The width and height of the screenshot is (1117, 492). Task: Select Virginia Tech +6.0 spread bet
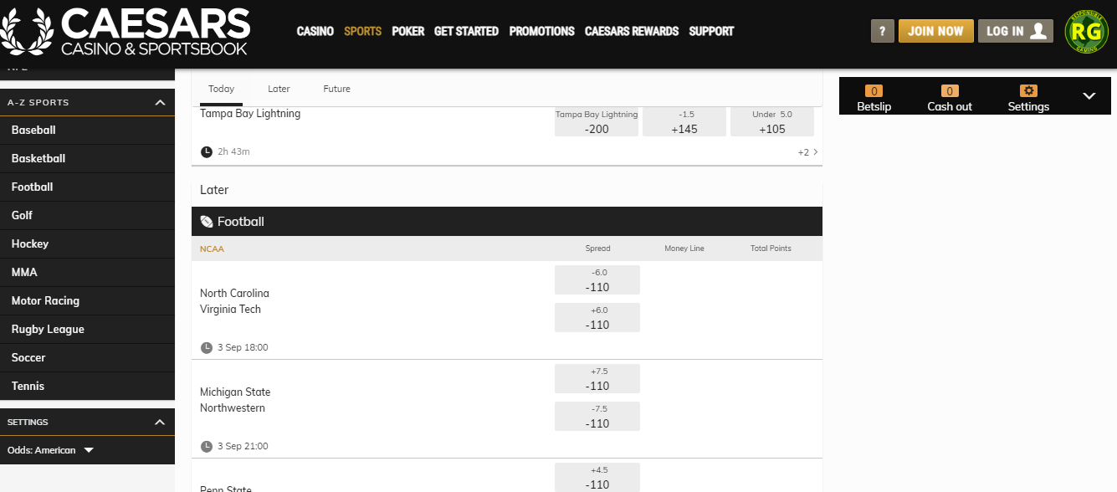[597, 318]
